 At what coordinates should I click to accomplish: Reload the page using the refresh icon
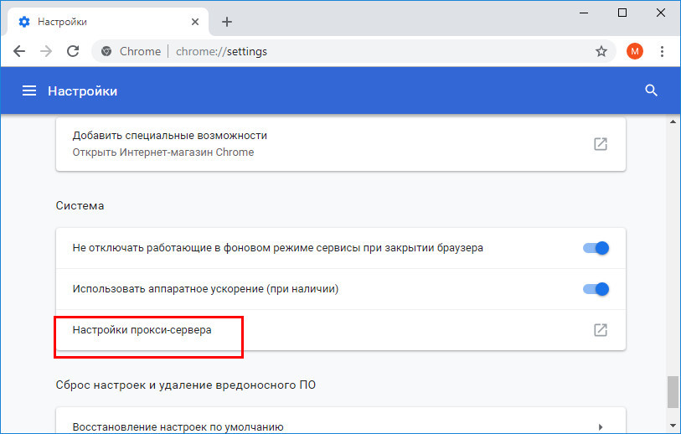[73, 51]
